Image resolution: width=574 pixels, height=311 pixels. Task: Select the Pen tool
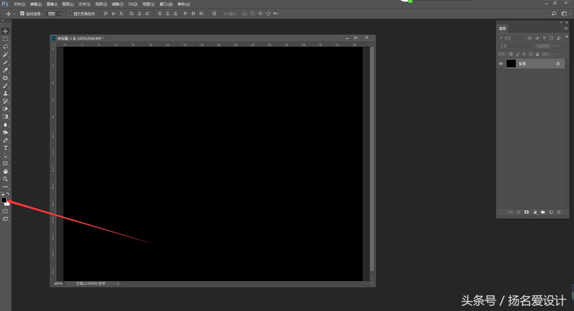click(x=5, y=140)
